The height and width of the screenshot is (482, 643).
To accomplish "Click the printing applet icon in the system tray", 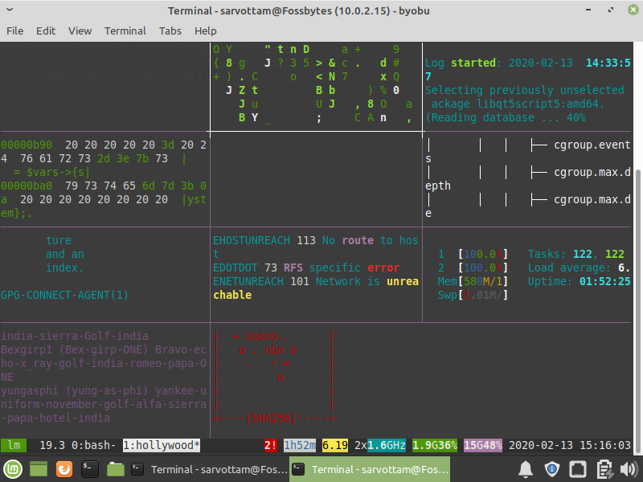I will point(604,469).
